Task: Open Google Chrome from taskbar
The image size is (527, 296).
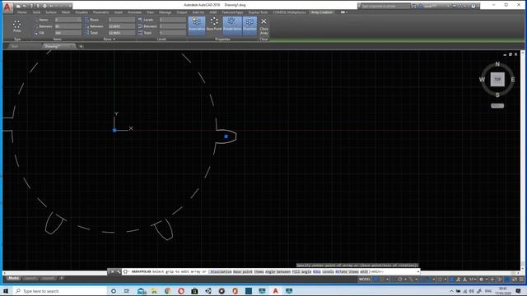Action: tap(167, 291)
